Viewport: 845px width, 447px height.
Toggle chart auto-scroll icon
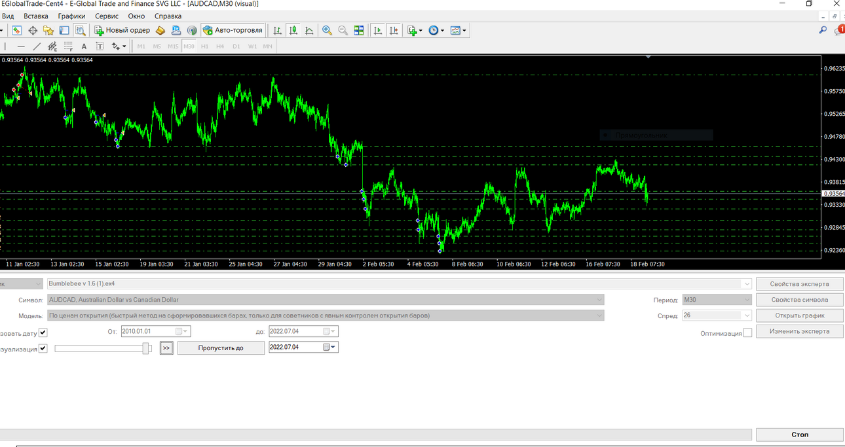pos(378,30)
